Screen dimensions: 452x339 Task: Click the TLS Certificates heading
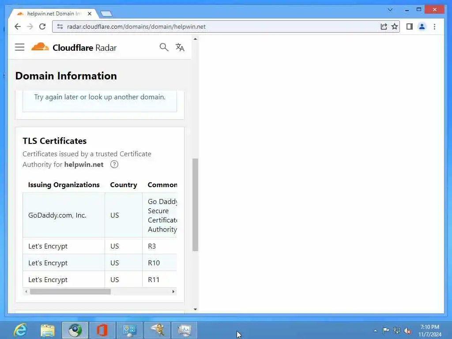(x=54, y=141)
